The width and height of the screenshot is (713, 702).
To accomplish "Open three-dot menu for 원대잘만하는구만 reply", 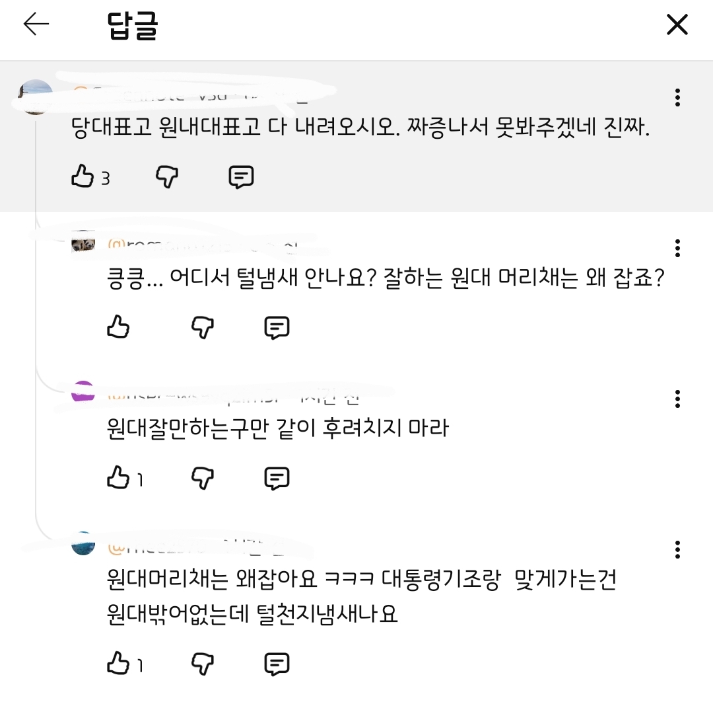I will [x=677, y=399].
